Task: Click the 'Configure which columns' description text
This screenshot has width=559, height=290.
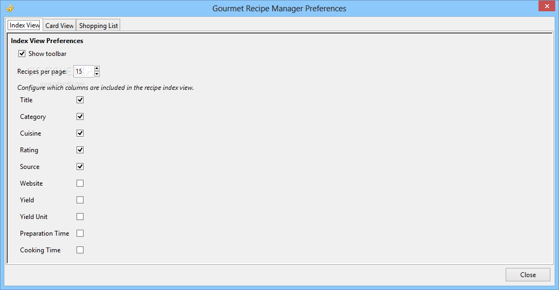Action: [106, 88]
